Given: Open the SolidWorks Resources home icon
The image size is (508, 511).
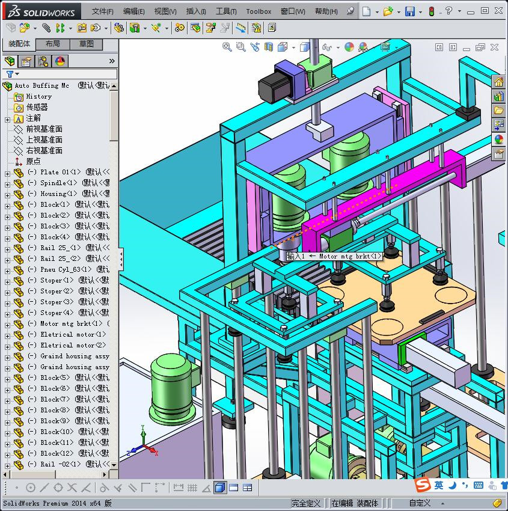Looking at the screenshot, I should click(498, 82).
